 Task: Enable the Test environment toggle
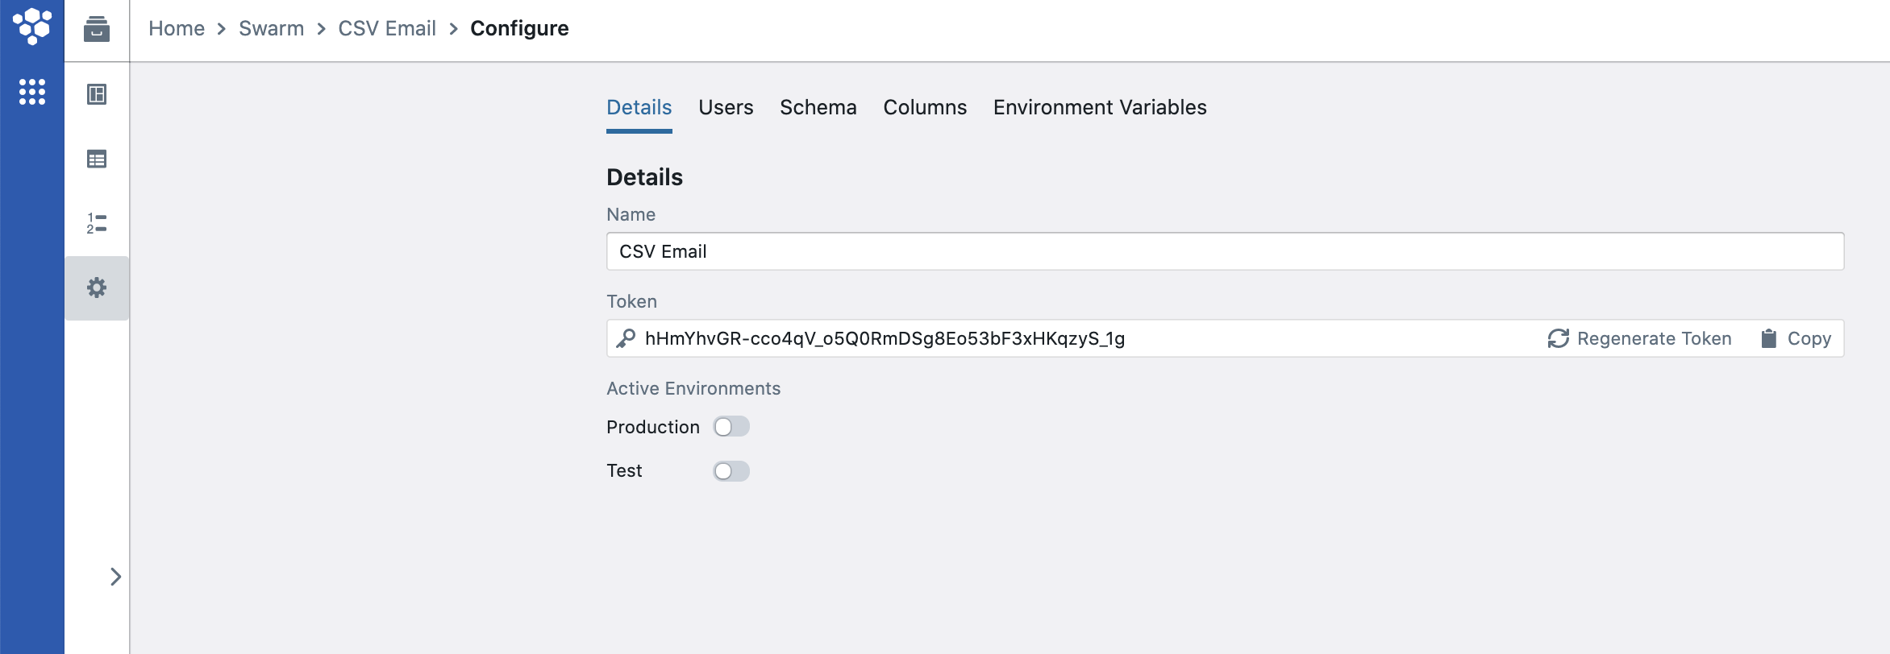pyautogui.click(x=731, y=470)
